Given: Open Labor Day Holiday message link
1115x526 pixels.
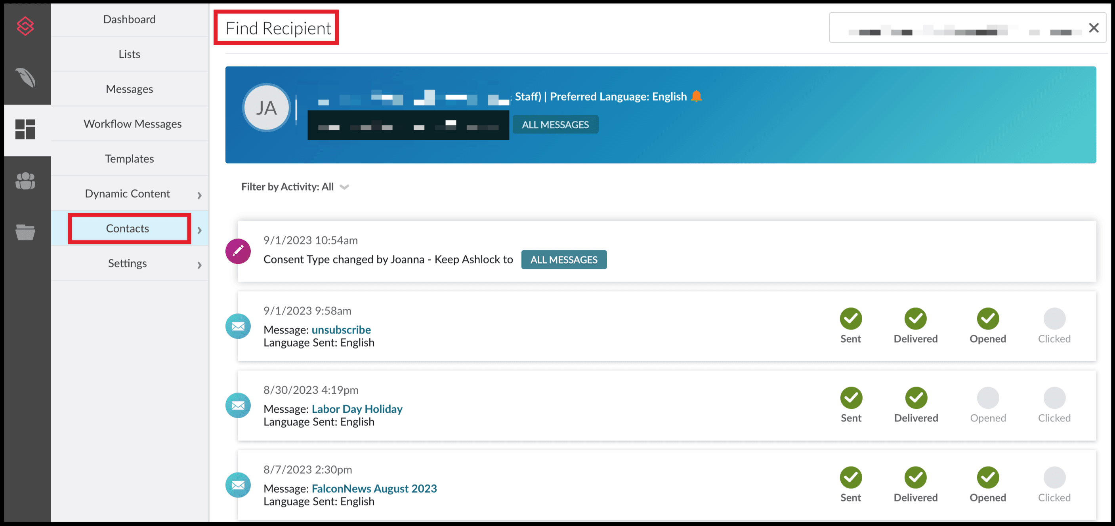Looking at the screenshot, I should (357, 409).
